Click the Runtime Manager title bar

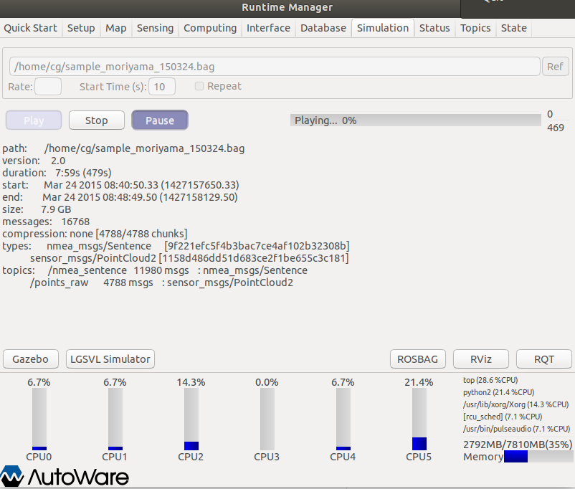tap(287, 7)
